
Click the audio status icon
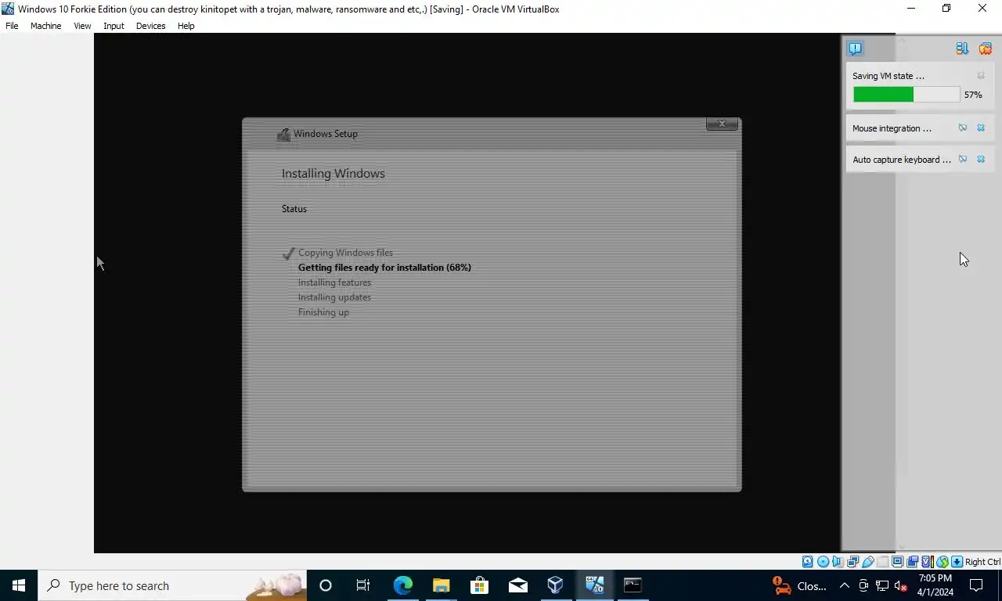(x=838, y=562)
